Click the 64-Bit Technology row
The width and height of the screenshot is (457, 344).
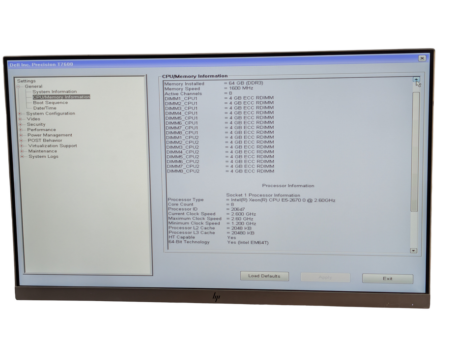point(219,242)
